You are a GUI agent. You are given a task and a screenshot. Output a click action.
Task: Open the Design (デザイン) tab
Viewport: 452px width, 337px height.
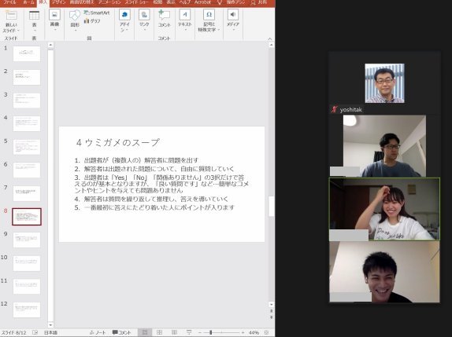coord(58,2)
